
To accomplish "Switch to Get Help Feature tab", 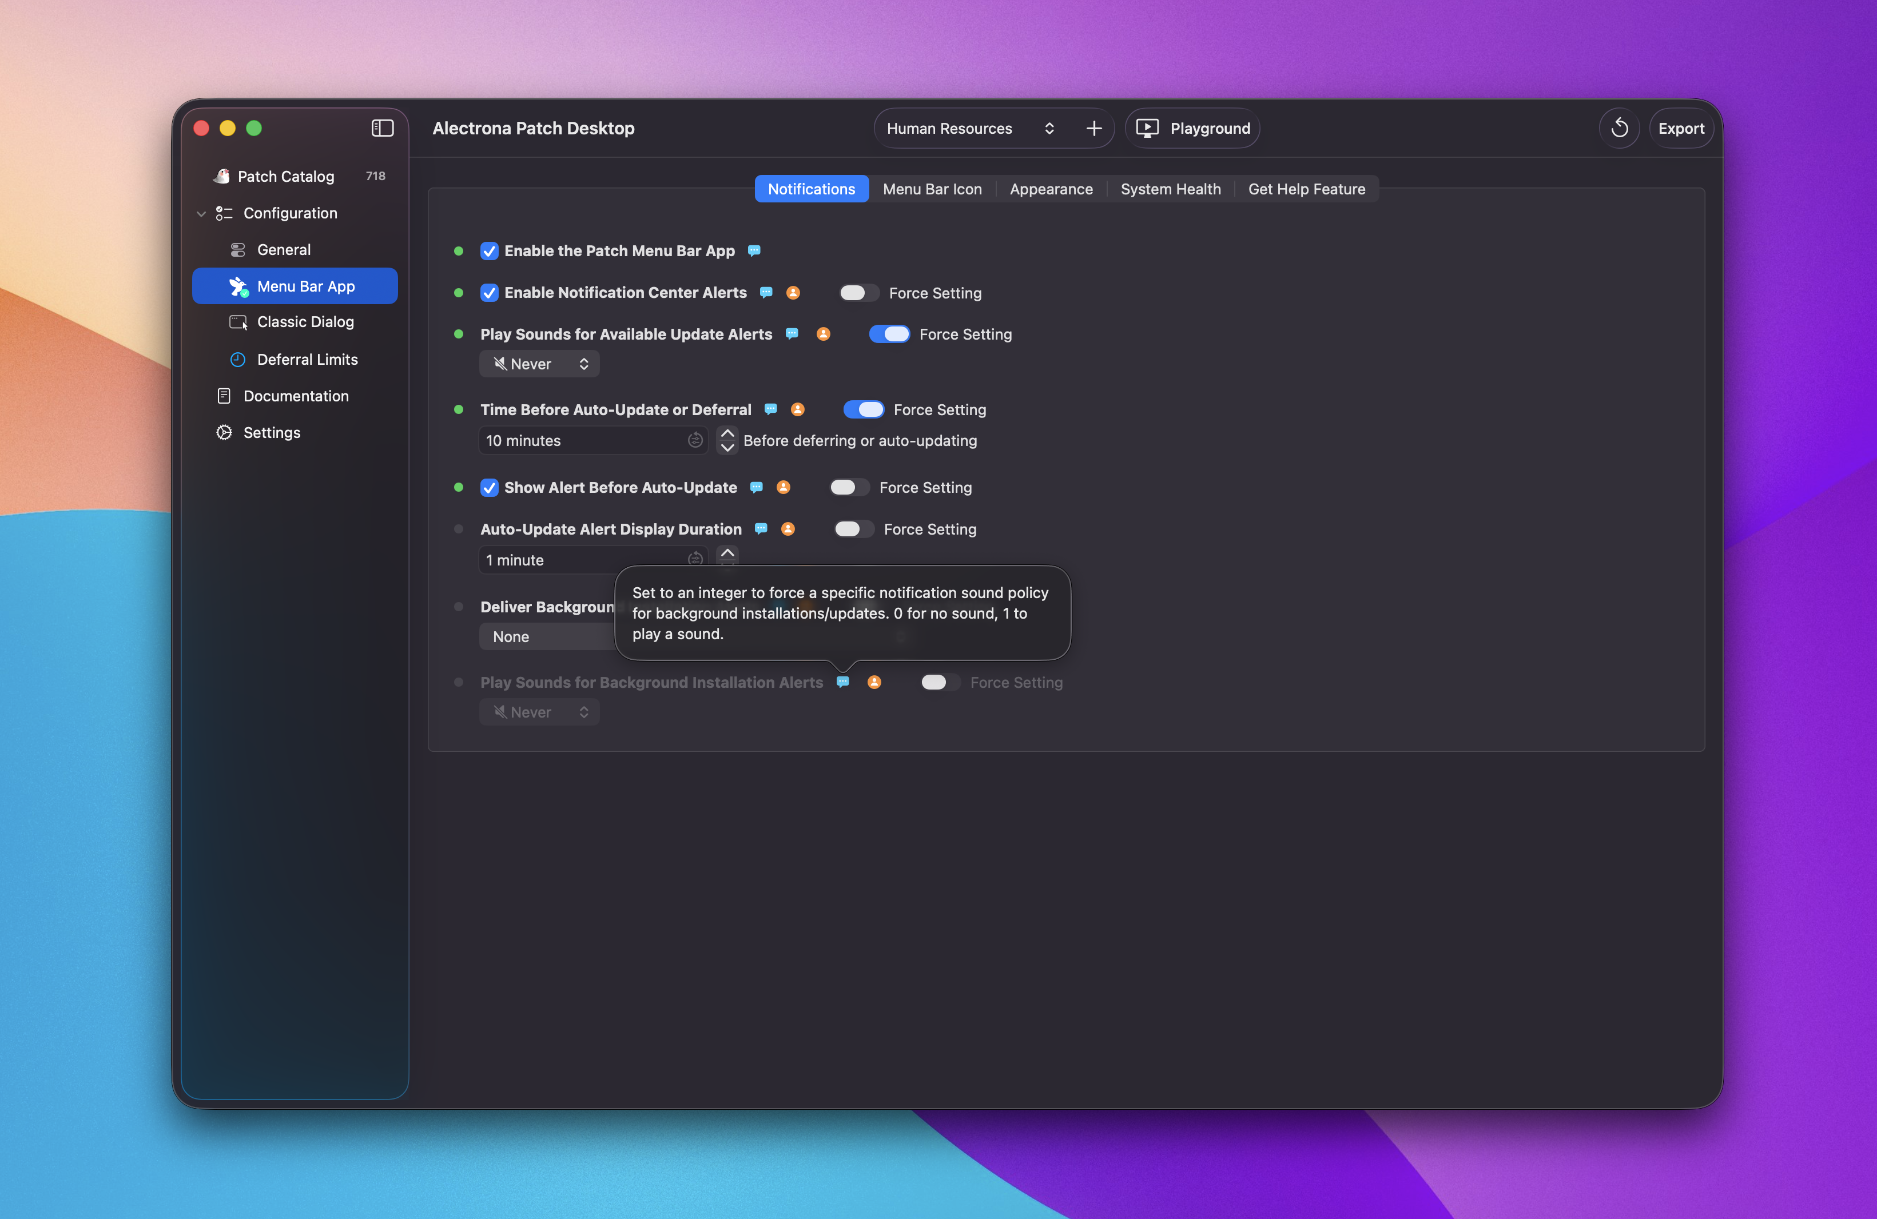I will click(x=1306, y=189).
